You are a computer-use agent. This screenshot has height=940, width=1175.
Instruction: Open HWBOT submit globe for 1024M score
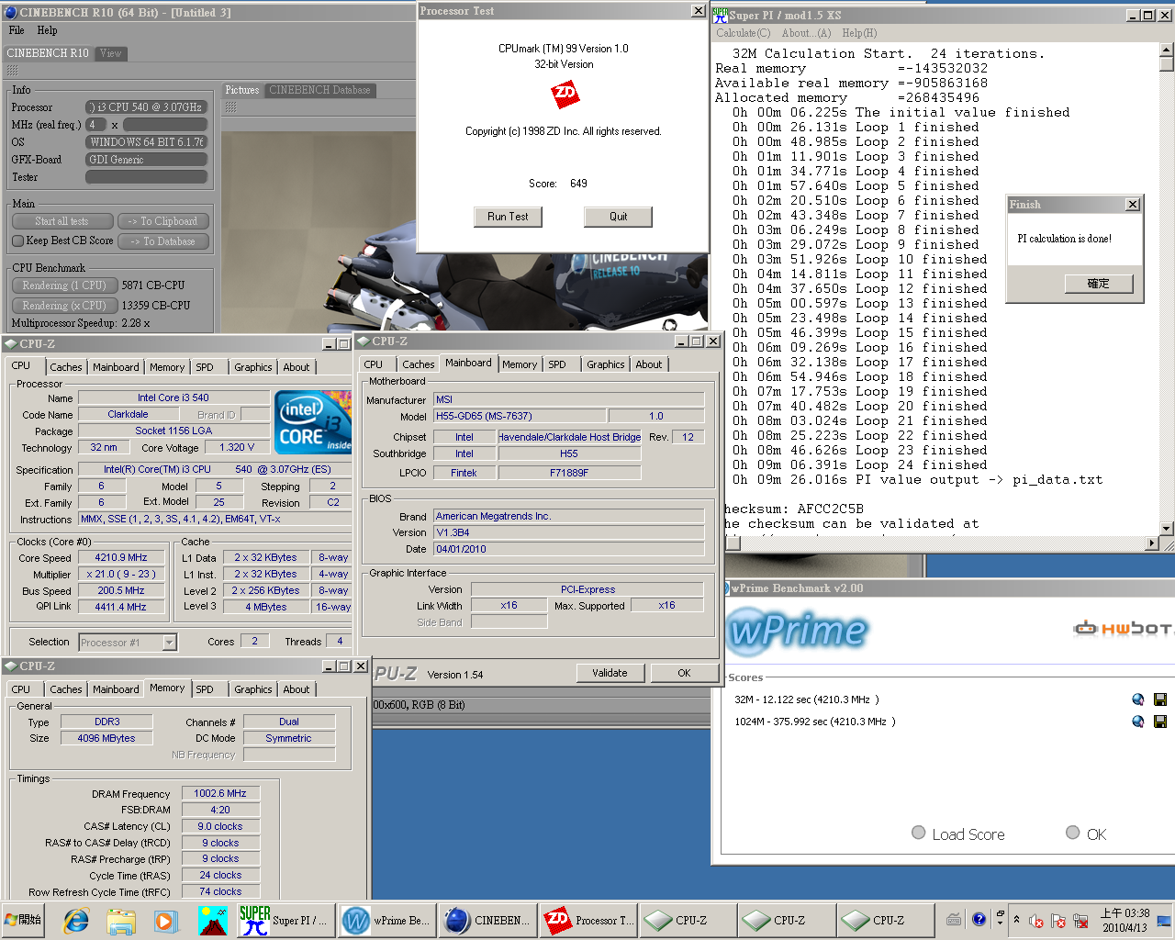1138,722
